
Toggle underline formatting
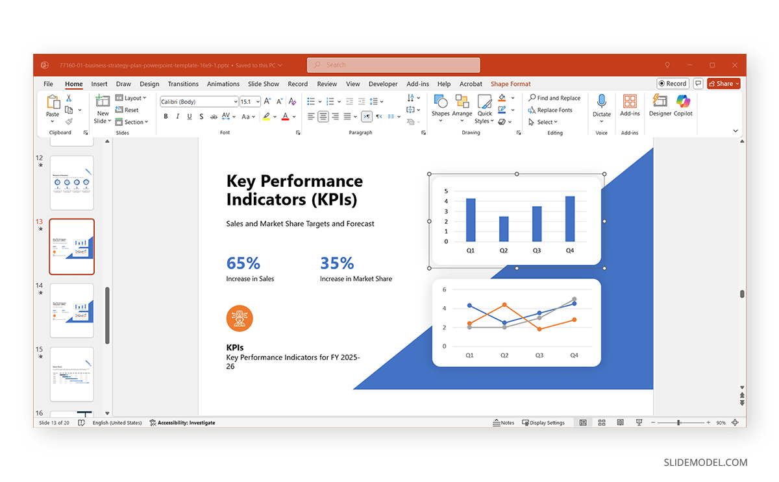pos(188,117)
